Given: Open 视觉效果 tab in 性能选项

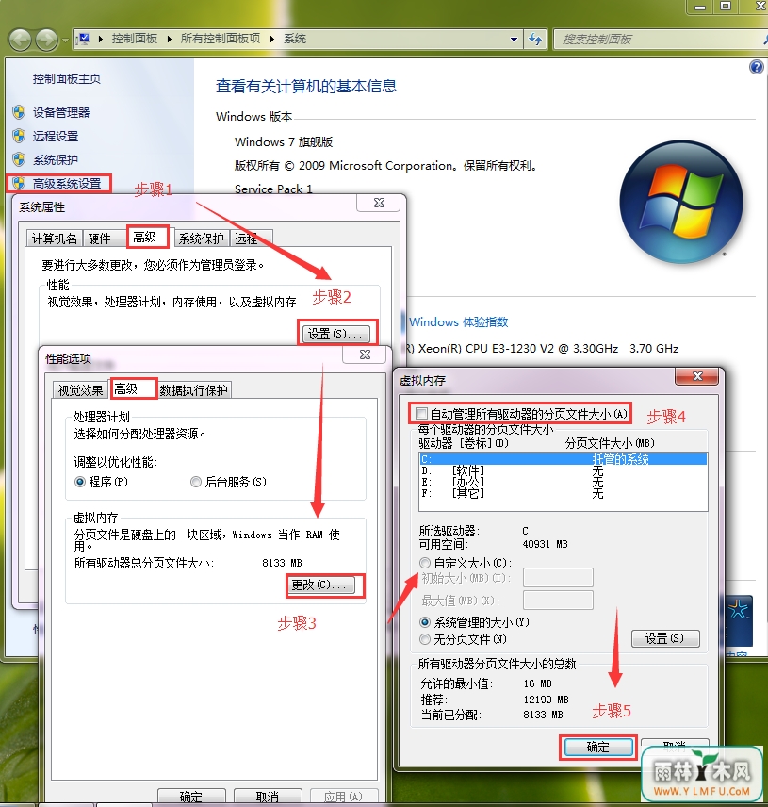Looking at the screenshot, I should click(80, 390).
